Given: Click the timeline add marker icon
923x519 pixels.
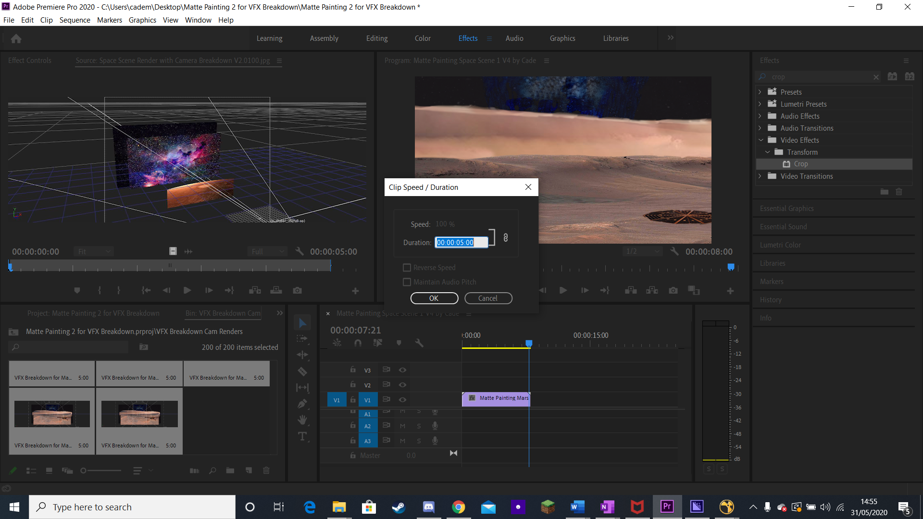Looking at the screenshot, I should tap(399, 343).
